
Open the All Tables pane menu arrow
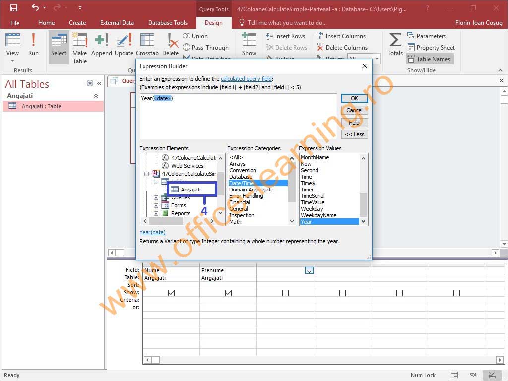click(90, 83)
